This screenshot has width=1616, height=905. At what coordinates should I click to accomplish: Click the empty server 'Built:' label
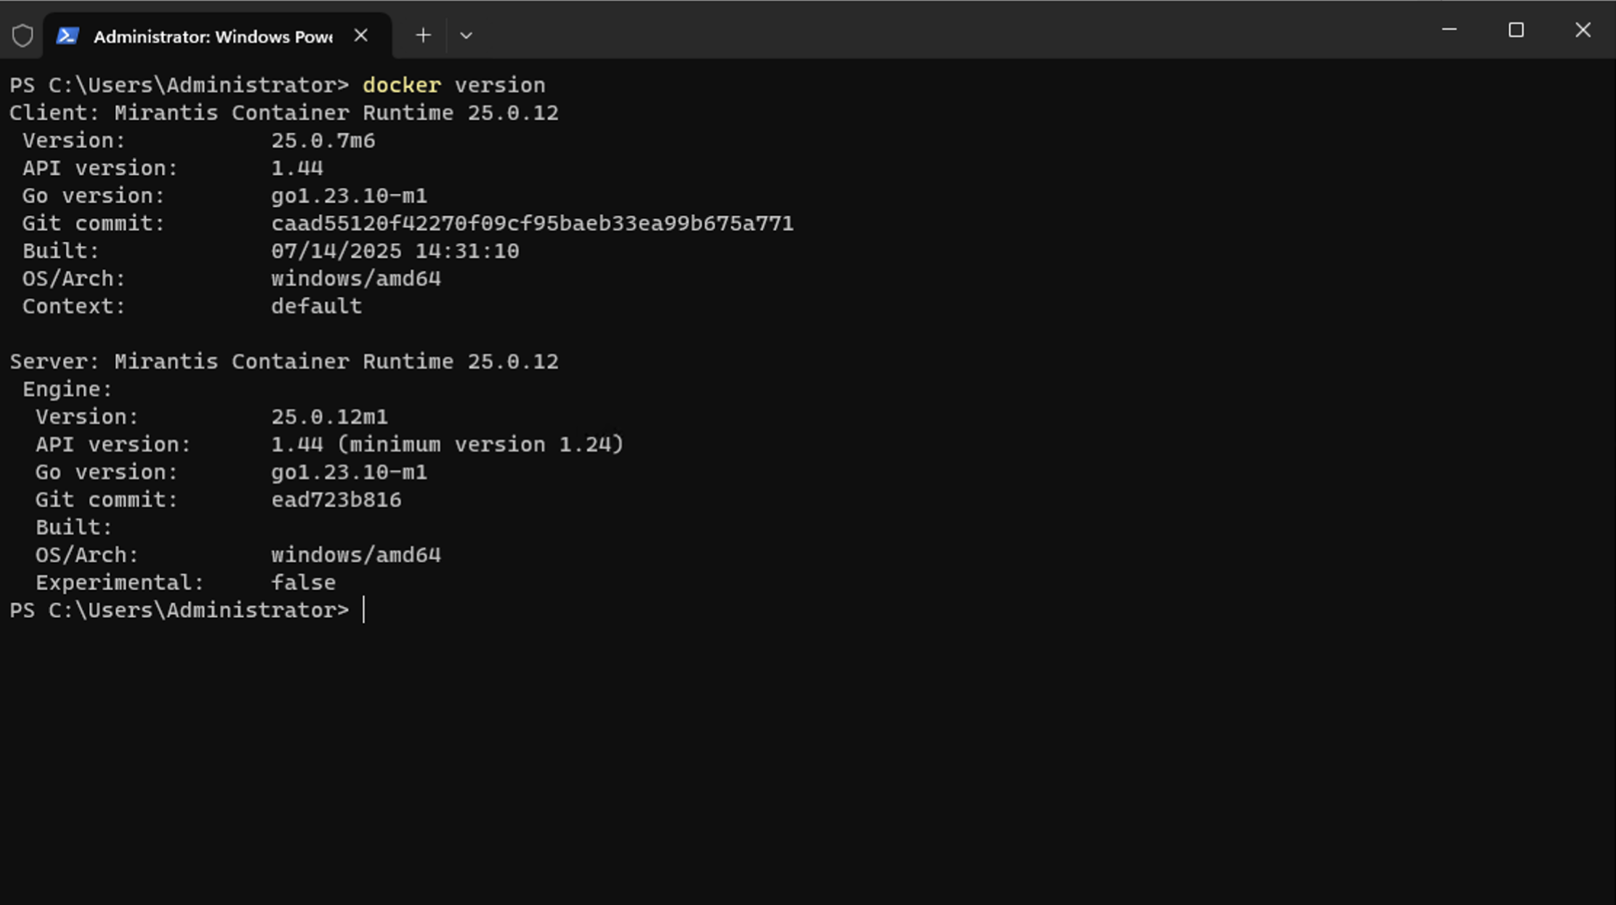pos(74,527)
